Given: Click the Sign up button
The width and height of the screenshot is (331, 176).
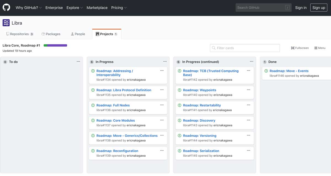Looking at the screenshot, I should [x=319, y=8].
